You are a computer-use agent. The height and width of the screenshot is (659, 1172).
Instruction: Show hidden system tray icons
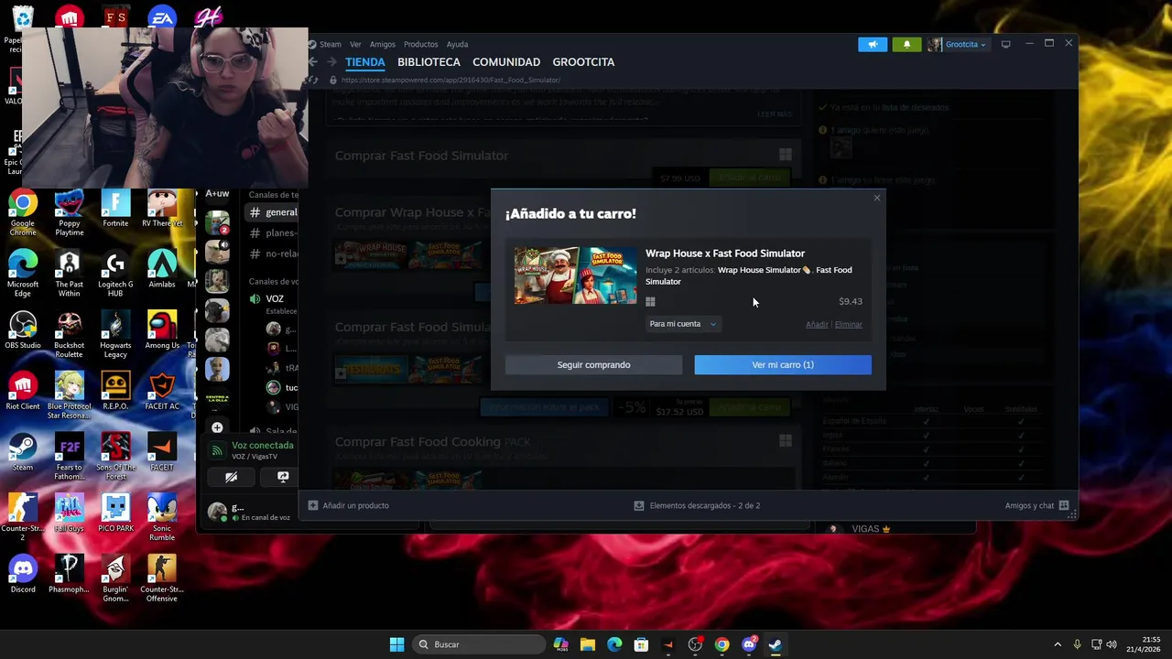click(x=1058, y=644)
